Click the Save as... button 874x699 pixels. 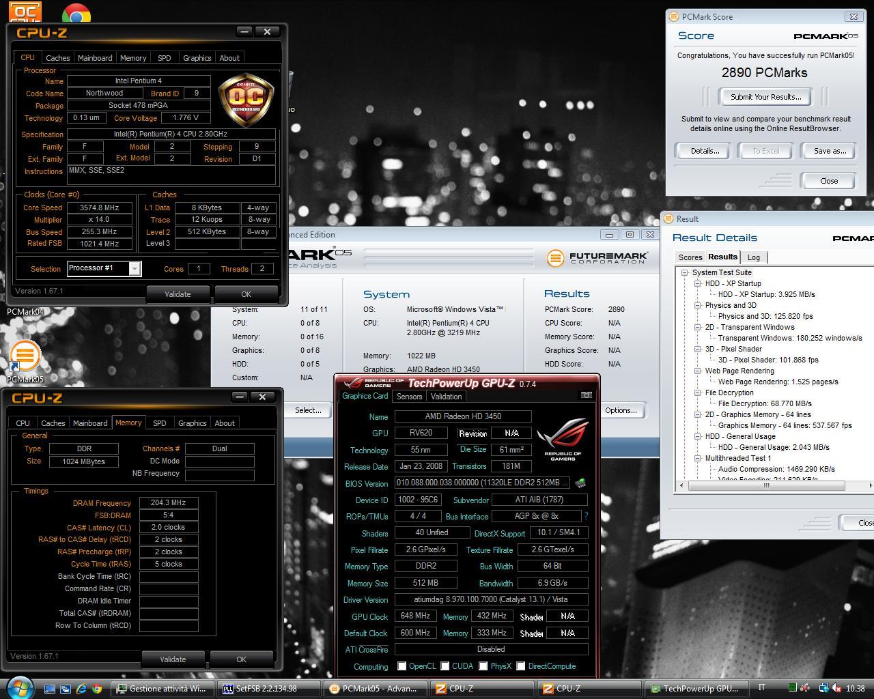pos(830,151)
